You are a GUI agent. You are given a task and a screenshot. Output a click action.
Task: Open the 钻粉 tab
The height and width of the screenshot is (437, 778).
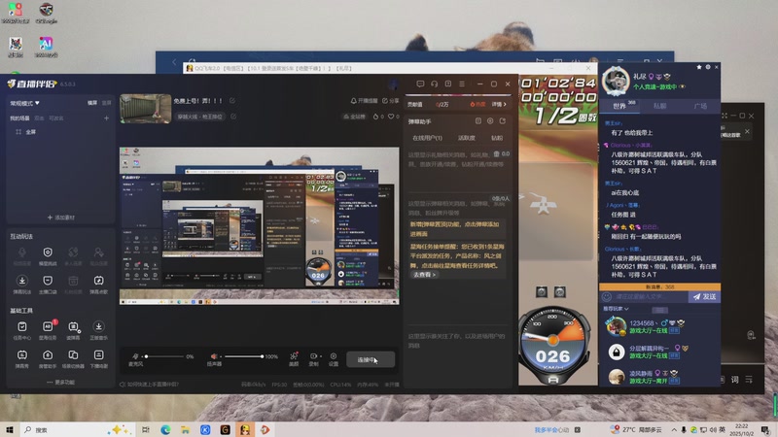tap(497, 138)
